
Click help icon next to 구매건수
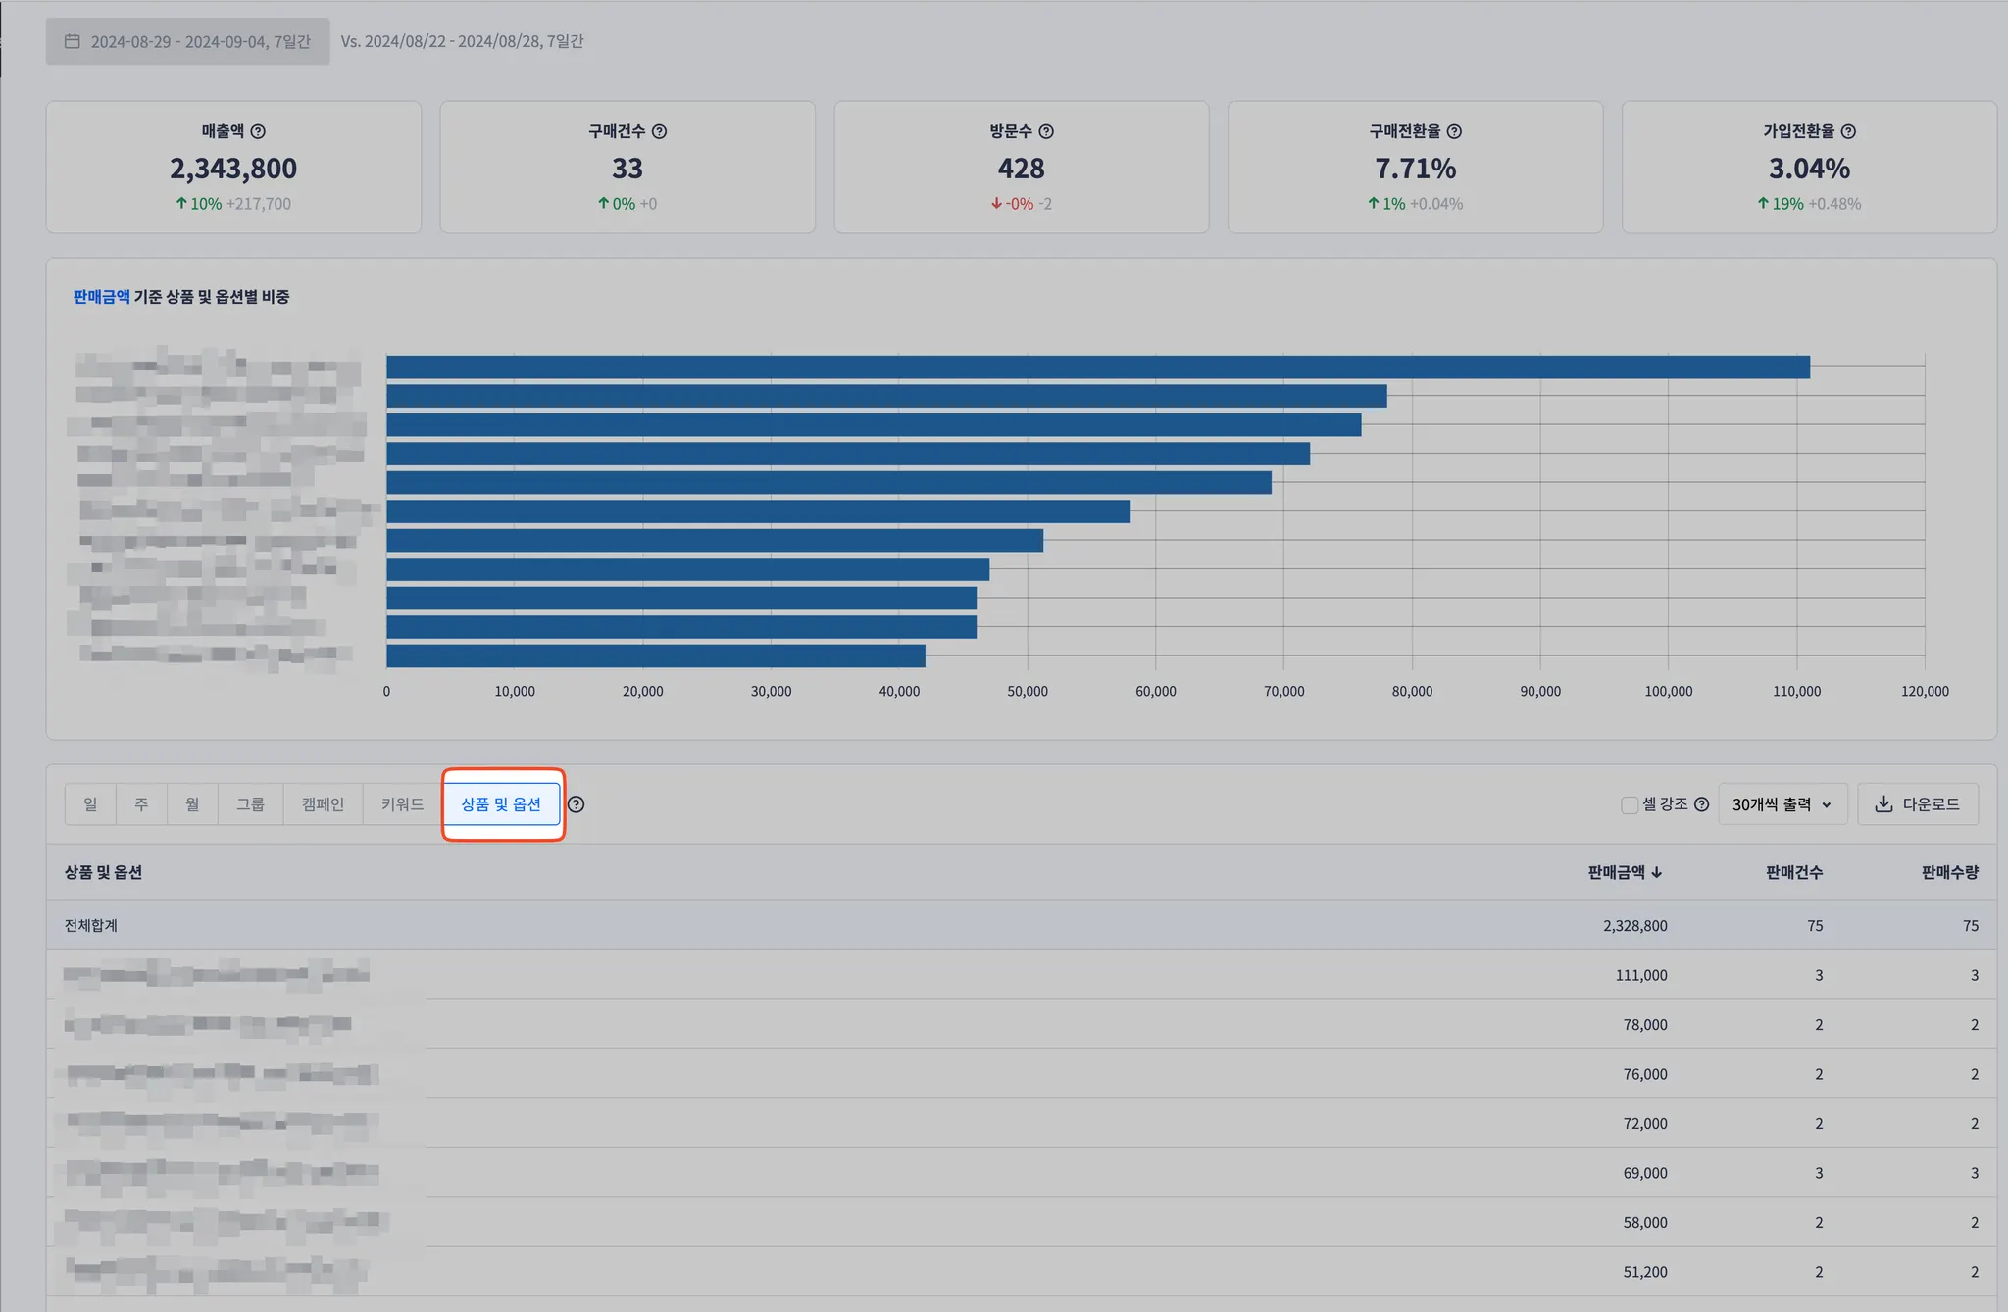click(x=660, y=131)
